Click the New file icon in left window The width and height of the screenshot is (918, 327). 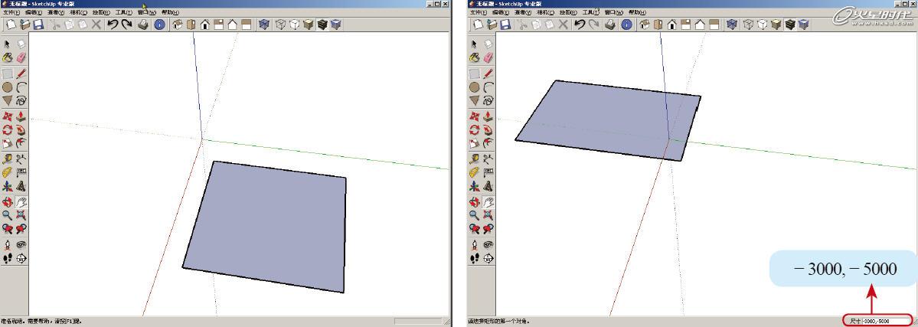tap(11, 25)
